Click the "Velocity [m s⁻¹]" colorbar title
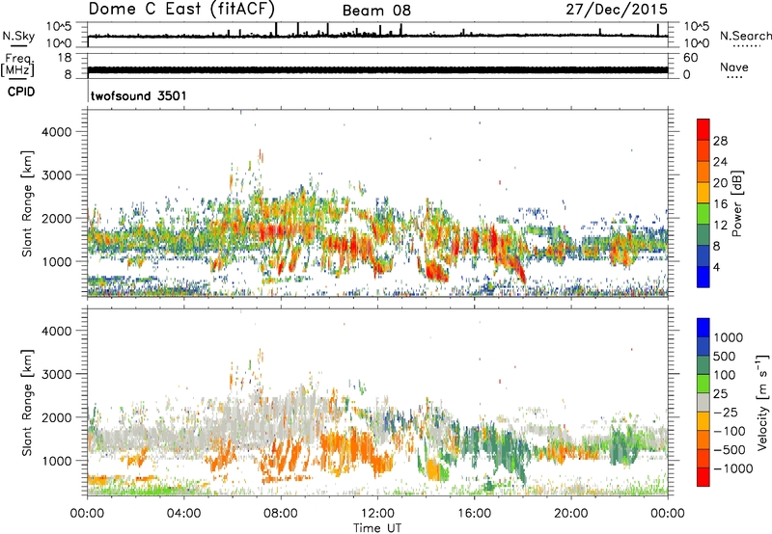The width and height of the screenshot is (772, 534). [762, 402]
